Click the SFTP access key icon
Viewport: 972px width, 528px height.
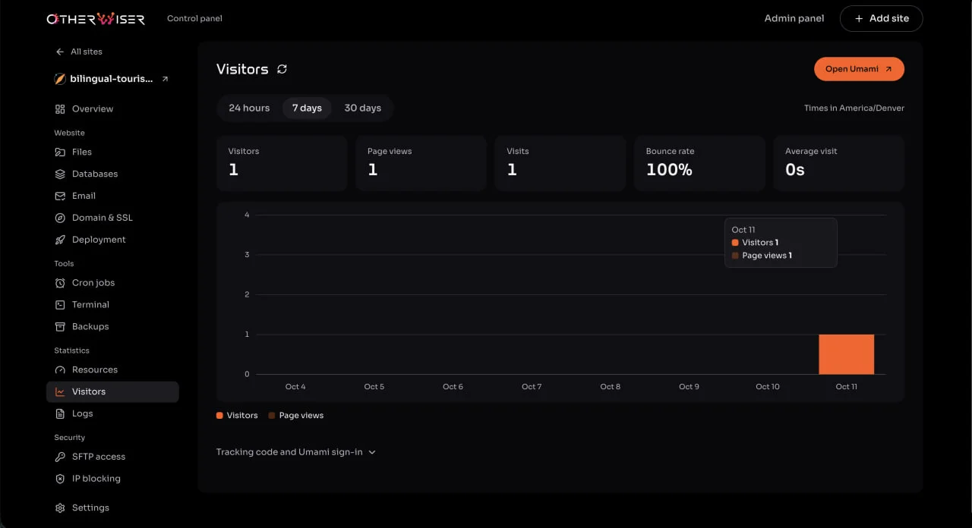coord(60,457)
